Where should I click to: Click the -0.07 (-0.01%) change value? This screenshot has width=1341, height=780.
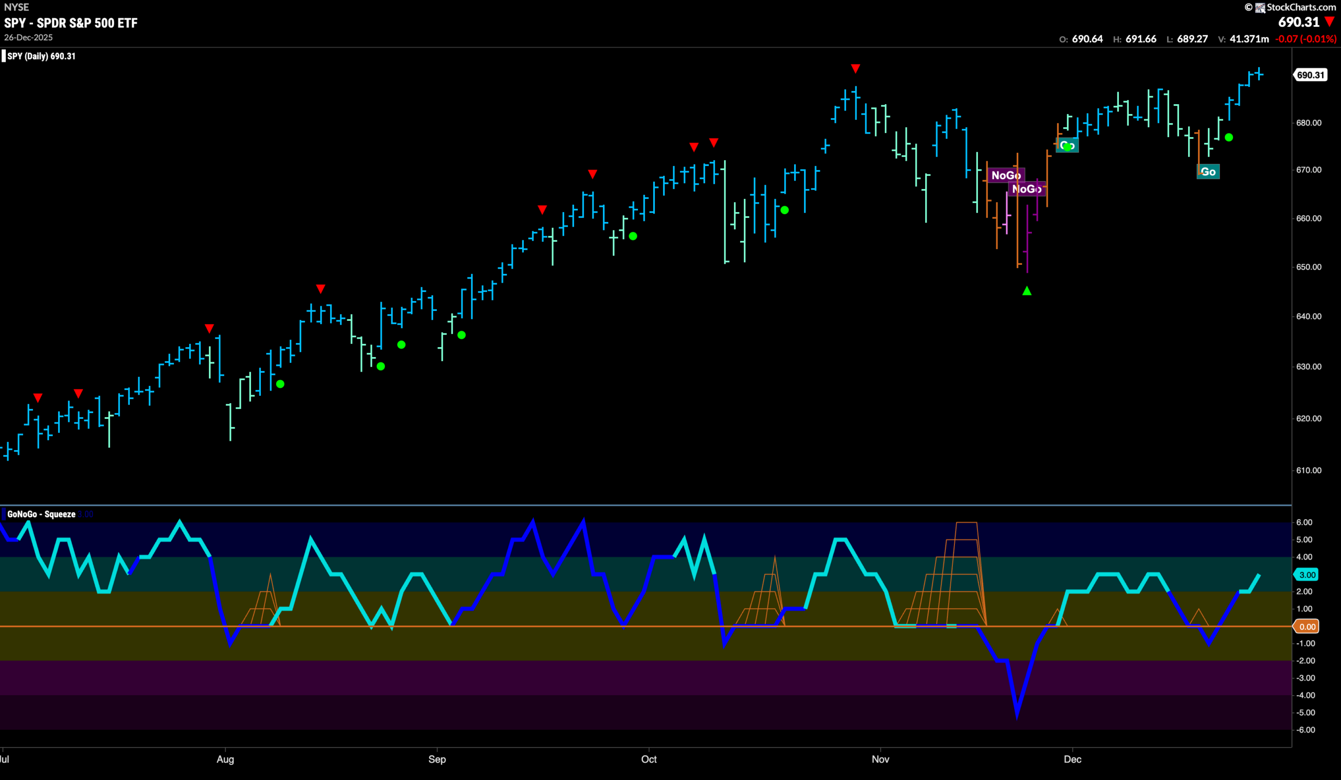pyautogui.click(x=1305, y=39)
